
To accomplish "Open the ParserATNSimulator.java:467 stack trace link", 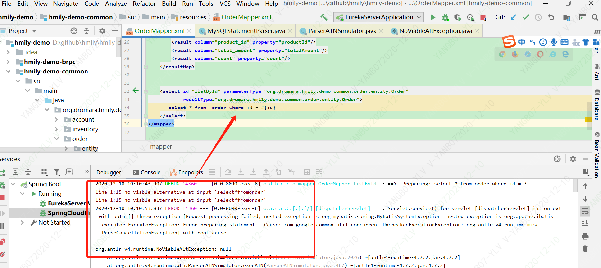I will [305, 265].
